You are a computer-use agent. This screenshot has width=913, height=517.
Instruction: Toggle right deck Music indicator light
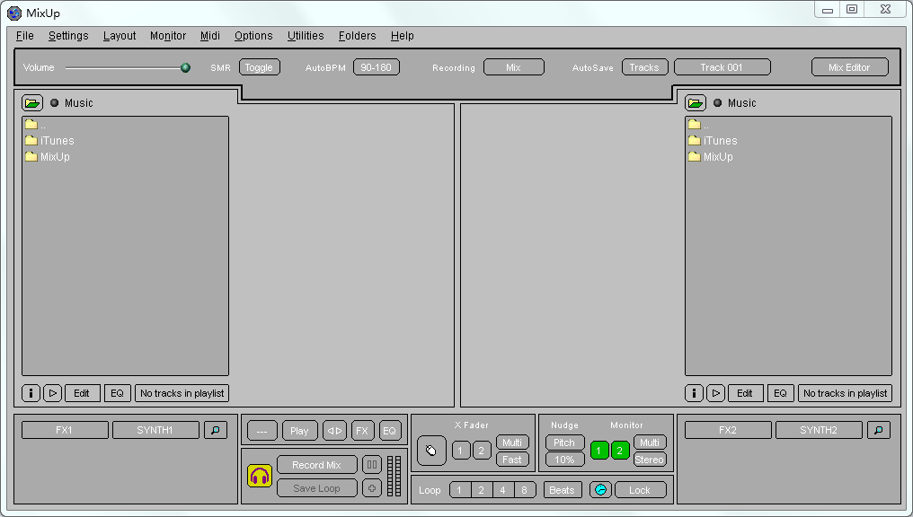pyautogui.click(x=717, y=103)
